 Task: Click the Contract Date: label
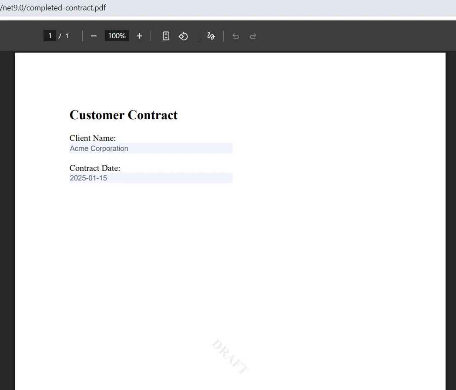pos(95,168)
